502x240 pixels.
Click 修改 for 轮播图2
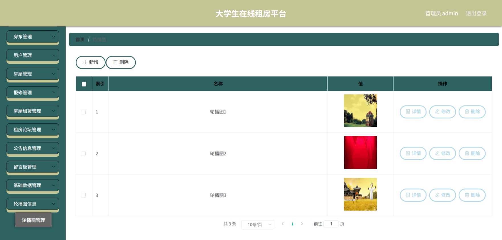(x=442, y=154)
